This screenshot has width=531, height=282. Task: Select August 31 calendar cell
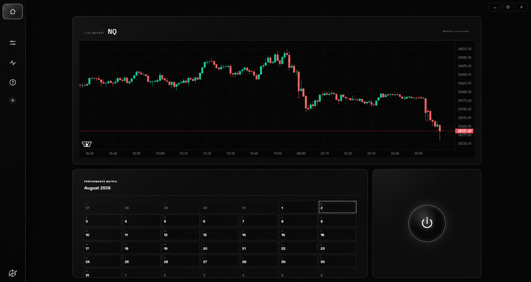click(102, 273)
